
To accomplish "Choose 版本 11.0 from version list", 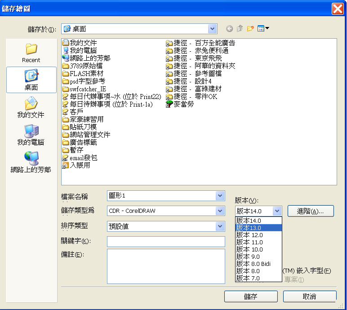I will pyautogui.click(x=258, y=242).
